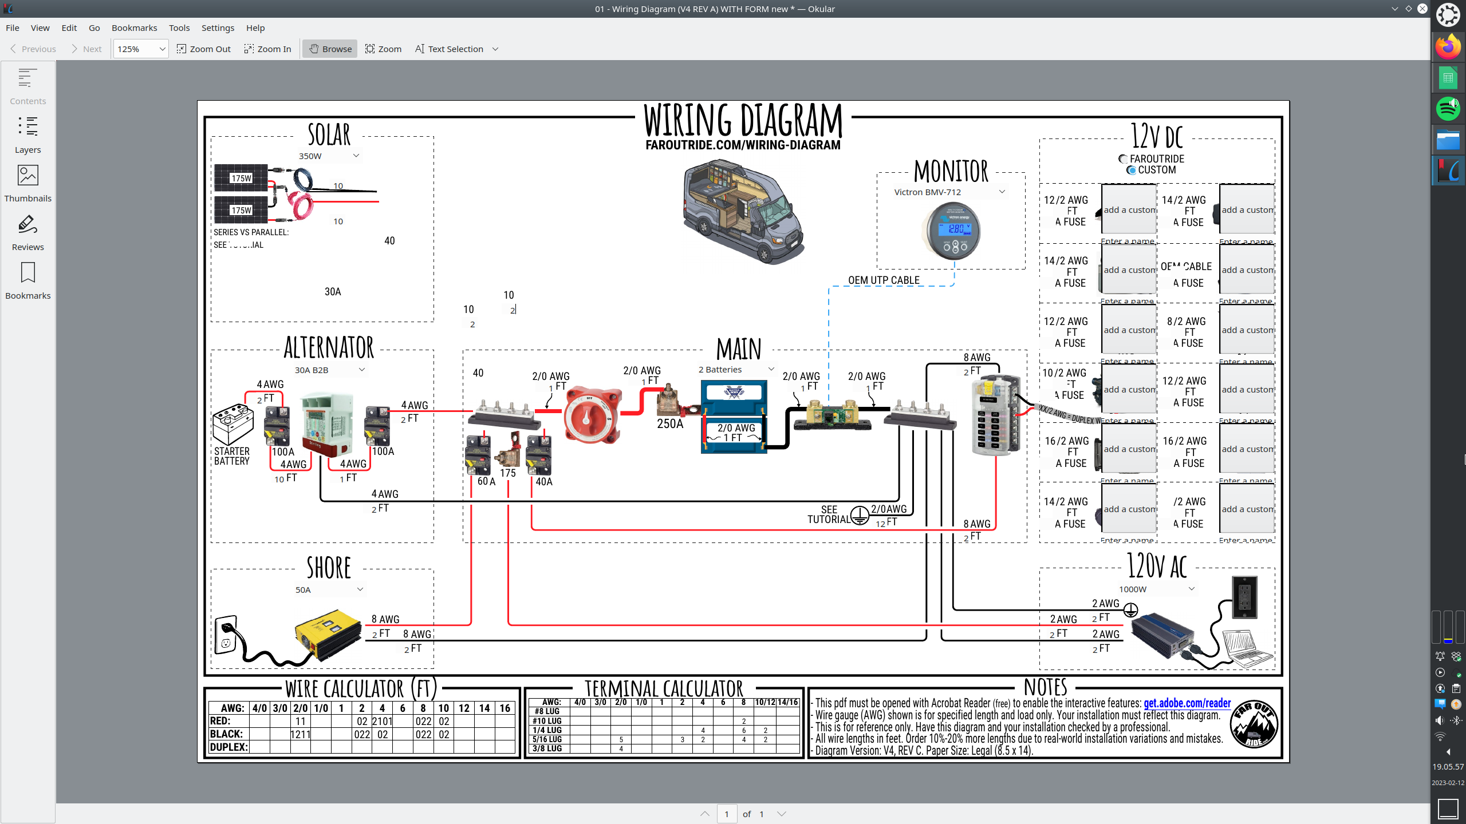This screenshot has width=1466, height=824.
Task: Open the Reviews annotation panel
Action: point(27,232)
